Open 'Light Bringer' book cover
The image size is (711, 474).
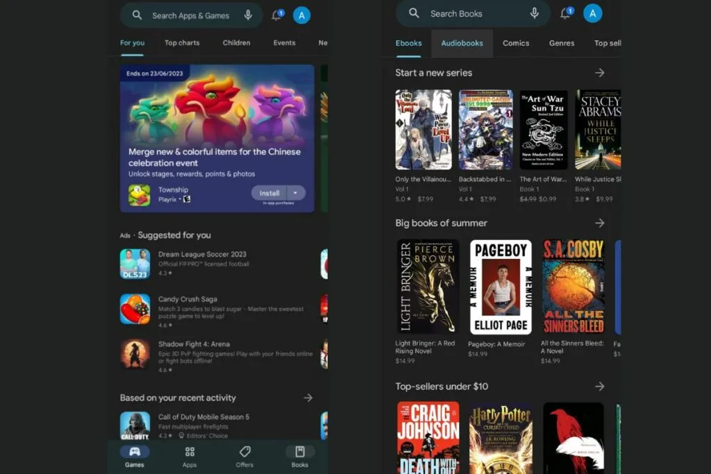(428, 287)
